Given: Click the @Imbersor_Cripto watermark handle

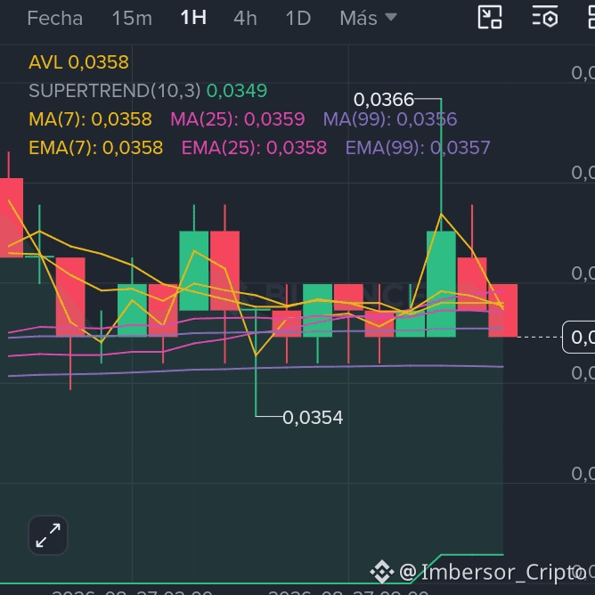Looking at the screenshot, I should pyautogui.click(x=493, y=572).
